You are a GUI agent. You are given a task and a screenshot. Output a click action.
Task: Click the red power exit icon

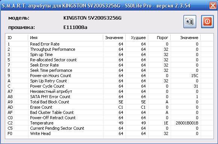207,21
